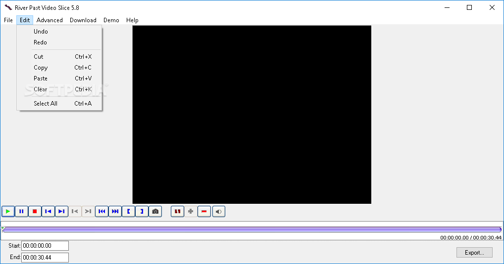Click the timeline position marker at start

3,228
